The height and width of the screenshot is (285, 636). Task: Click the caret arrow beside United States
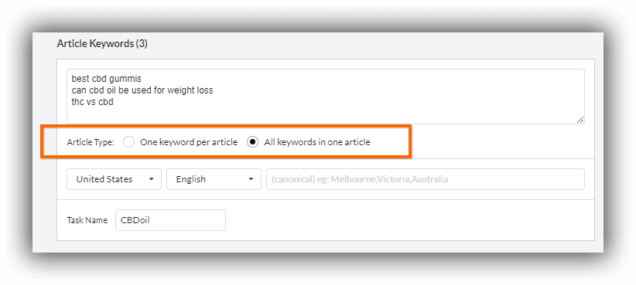(x=152, y=179)
